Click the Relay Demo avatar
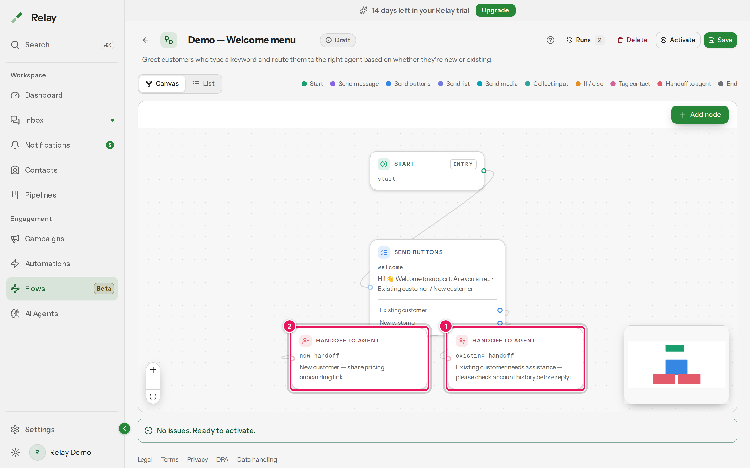The height and width of the screenshot is (468, 750). pyautogui.click(x=37, y=452)
